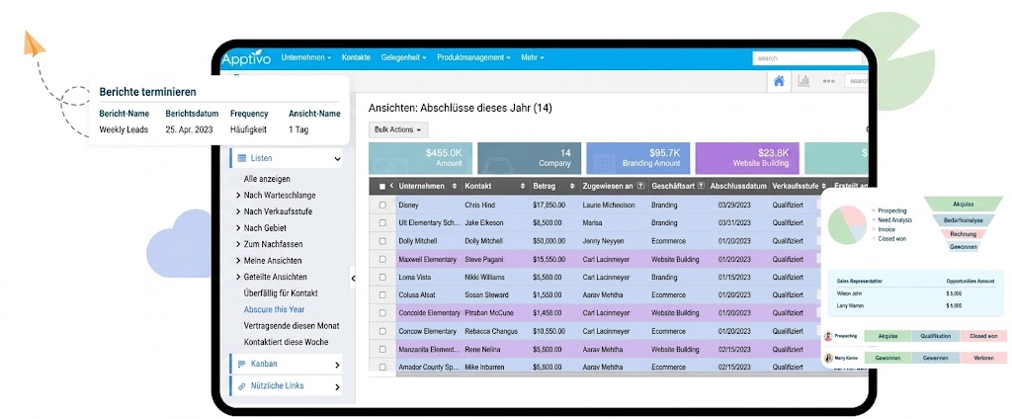Click the $23.8K Website Building tile
Screen dimensions: 1012x419
(747, 158)
